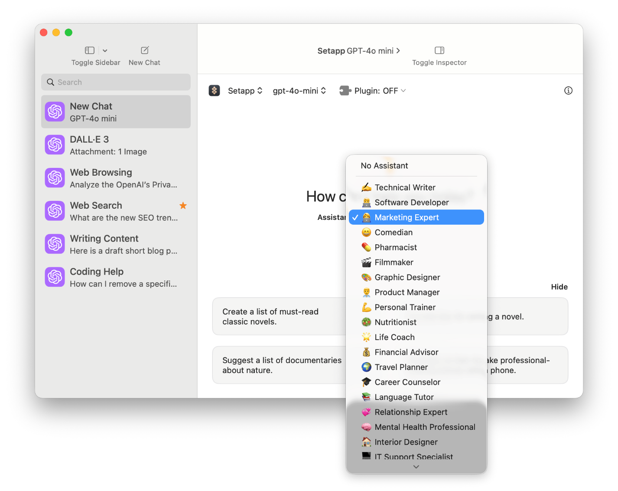Select No Assistant from the menu
Viewport: 618px width, 491px height.
(x=416, y=166)
